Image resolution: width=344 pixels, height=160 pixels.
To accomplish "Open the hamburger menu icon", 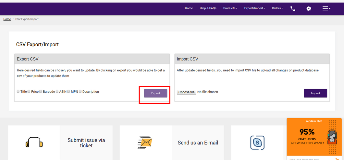I will (326, 8).
